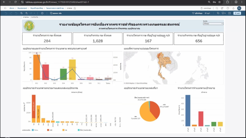The width and height of the screenshot is (246, 138).
Task: Expand the download monitor dropdown arrow
Action: click(x=225, y=13)
